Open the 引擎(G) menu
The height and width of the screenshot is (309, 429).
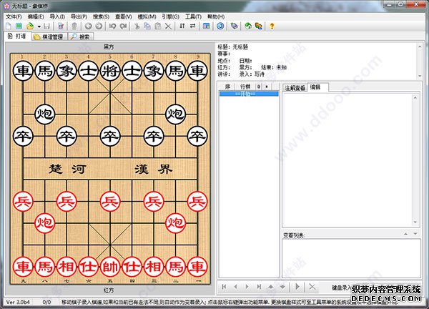(170, 16)
